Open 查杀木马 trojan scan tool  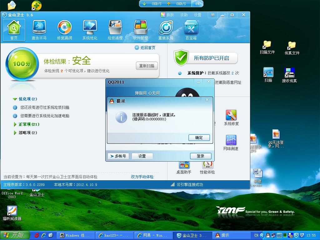click(x=39, y=30)
